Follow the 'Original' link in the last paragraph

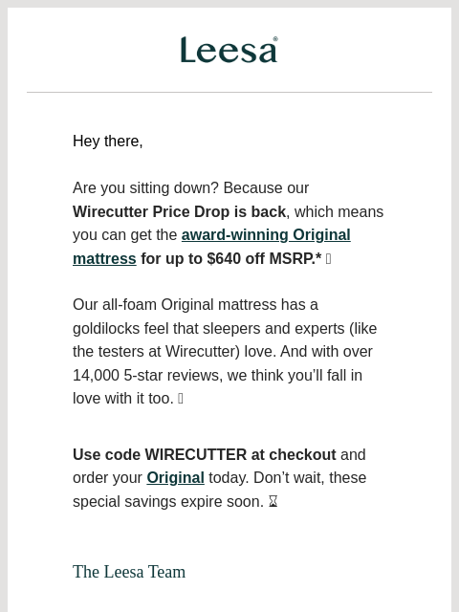(x=175, y=478)
